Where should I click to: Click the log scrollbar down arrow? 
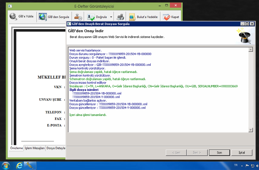251,130
